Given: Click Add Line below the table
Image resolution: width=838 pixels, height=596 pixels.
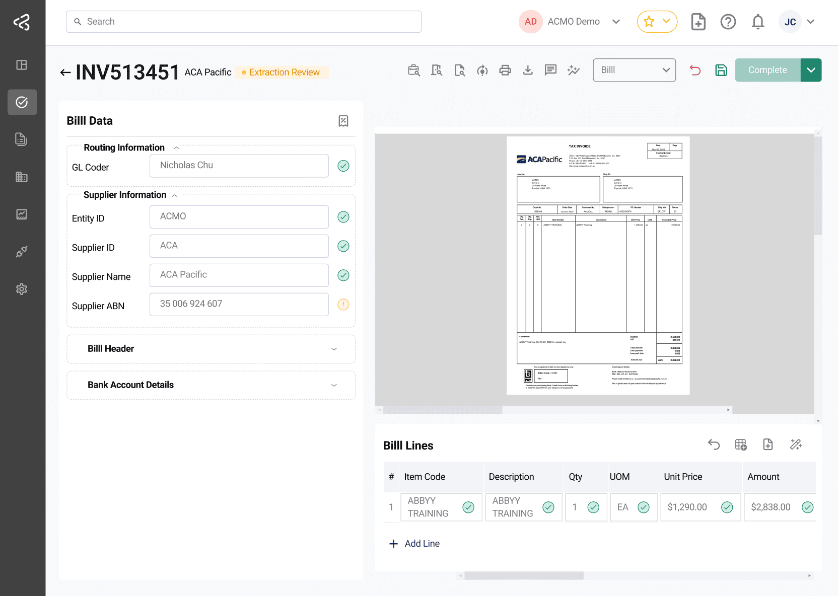Looking at the screenshot, I should tap(414, 544).
